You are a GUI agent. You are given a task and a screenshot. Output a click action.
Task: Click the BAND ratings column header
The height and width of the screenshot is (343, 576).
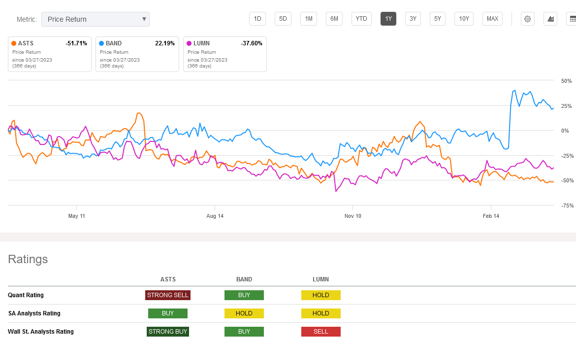pos(244,279)
